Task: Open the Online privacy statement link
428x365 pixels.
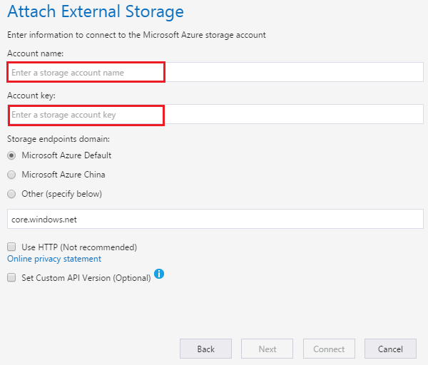Action: point(54,259)
